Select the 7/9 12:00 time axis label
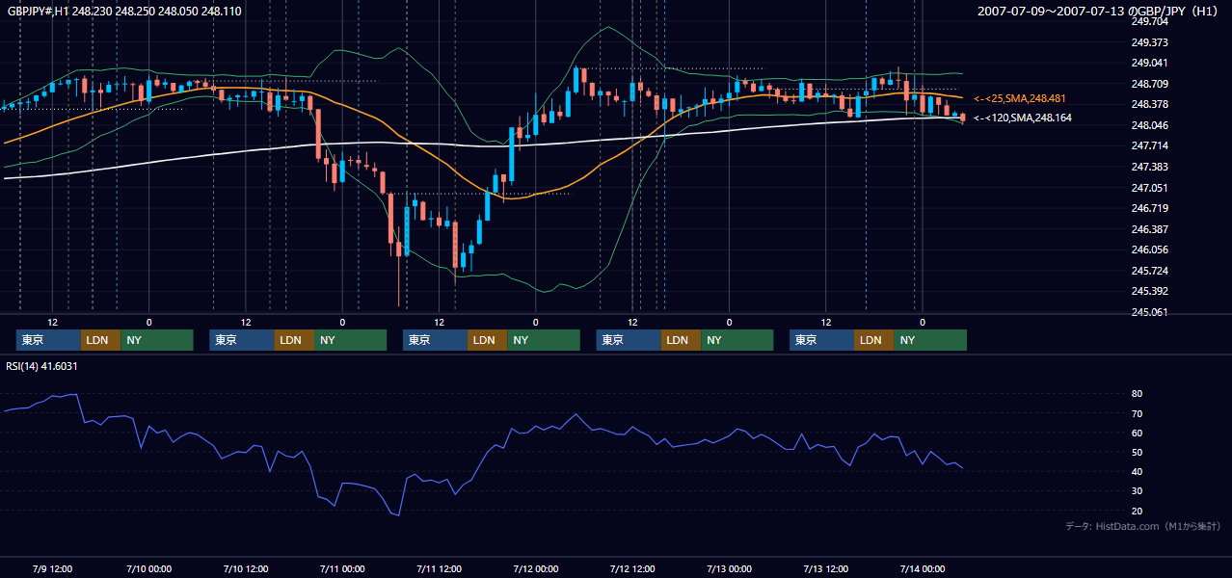 [53, 568]
